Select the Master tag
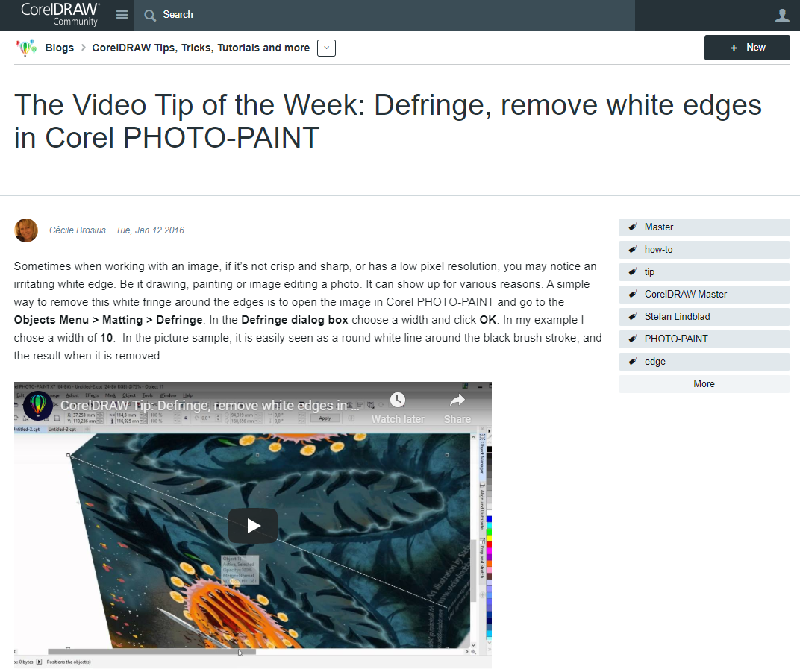The image size is (800, 672). tap(704, 227)
